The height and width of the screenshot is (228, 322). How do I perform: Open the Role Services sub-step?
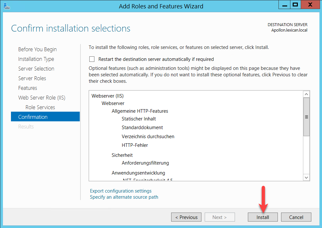click(40, 107)
